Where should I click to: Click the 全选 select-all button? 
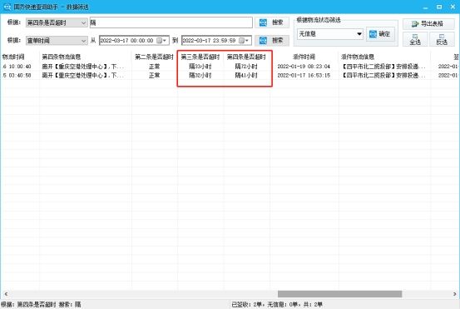(415, 39)
